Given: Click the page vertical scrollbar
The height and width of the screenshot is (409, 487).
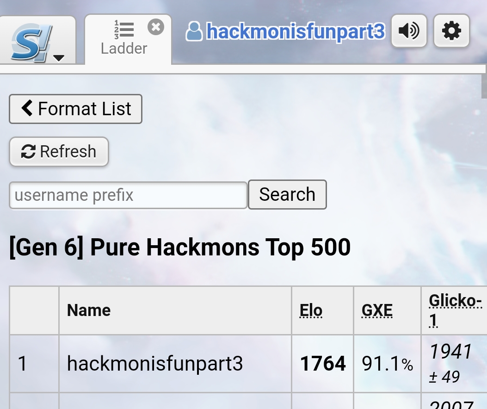Looking at the screenshot, I should pos(484,86).
